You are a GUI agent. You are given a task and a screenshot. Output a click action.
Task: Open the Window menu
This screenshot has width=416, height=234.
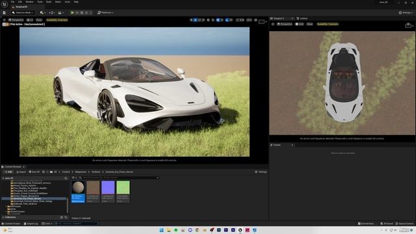tap(29, 2)
